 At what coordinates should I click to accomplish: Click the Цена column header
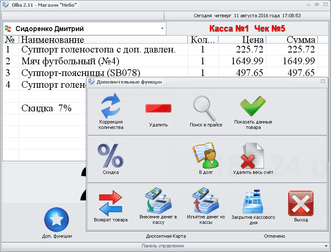pyautogui.click(x=242, y=39)
